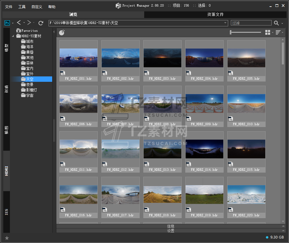Open the 工具 menu

click(x=22, y=7)
